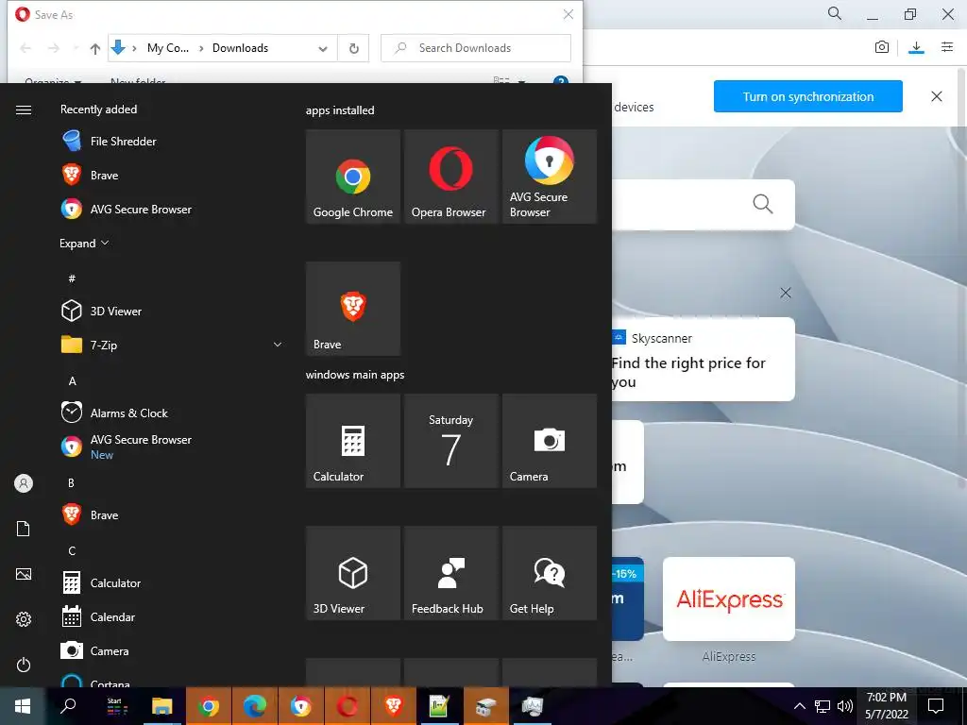Click the Search Downloads field

pyautogui.click(x=476, y=48)
